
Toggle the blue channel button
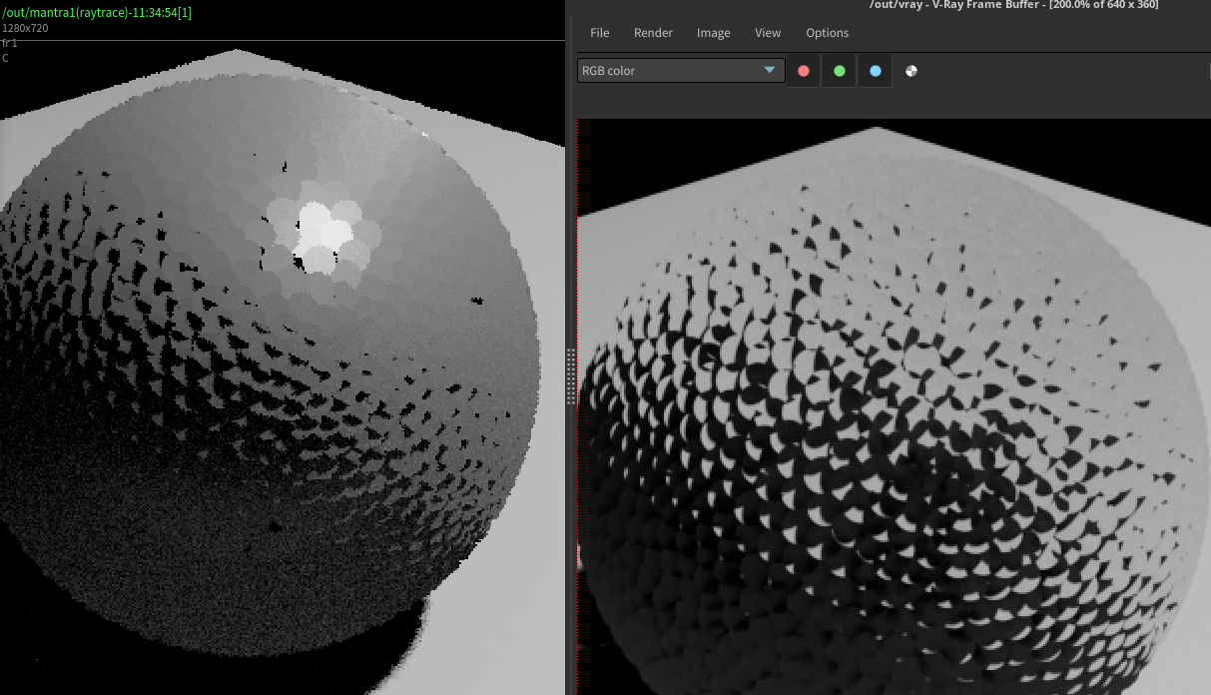876,71
